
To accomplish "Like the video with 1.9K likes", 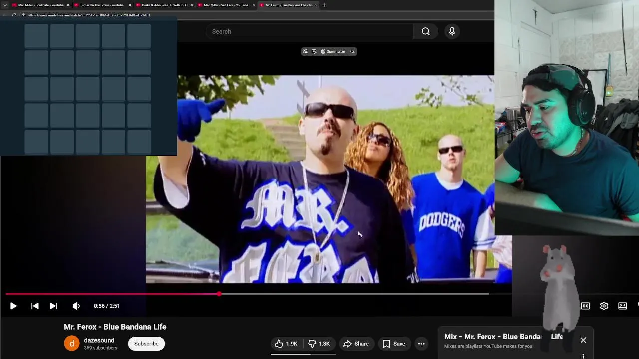I will pos(286,344).
